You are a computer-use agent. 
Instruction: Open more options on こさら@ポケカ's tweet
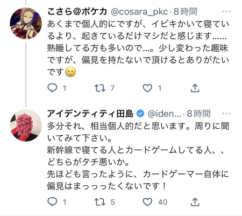pos(226,11)
